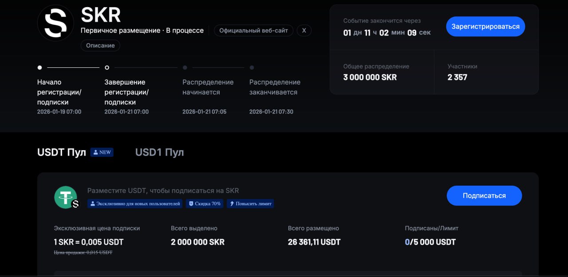Image resolution: width=568 pixels, height=277 pixels.
Task: Click the 'Скидка 70%' discount tag
Action: click(204, 204)
